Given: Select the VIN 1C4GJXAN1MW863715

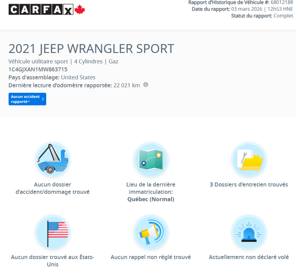Looking at the screenshot, I should tap(40, 69).
